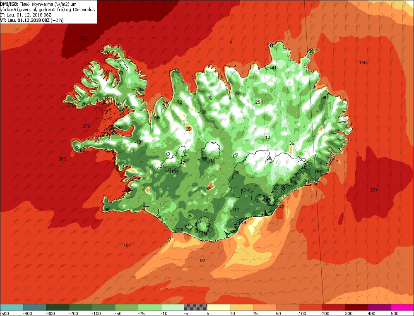Click the purple 400 to 500 legend swatch
414x316 pixels.
tap(380, 307)
